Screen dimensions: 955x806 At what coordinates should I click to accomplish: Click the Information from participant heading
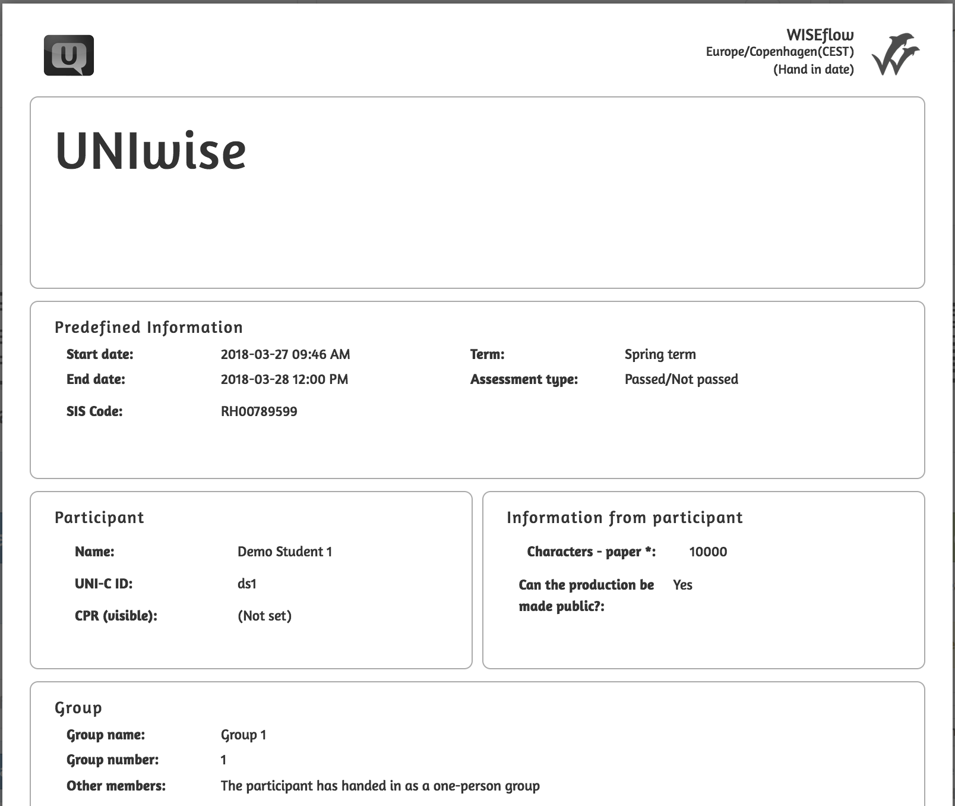tap(624, 518)
